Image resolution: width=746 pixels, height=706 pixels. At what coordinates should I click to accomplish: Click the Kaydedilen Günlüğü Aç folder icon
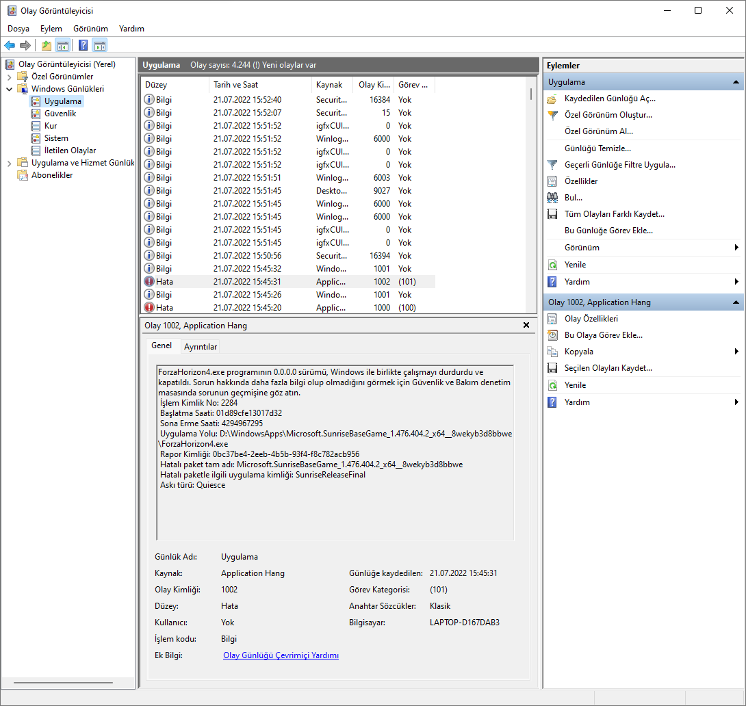coord(552,99)
